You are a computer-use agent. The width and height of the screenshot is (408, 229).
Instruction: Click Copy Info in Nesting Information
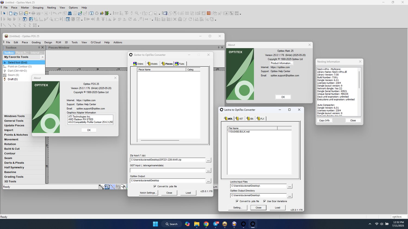324,120
